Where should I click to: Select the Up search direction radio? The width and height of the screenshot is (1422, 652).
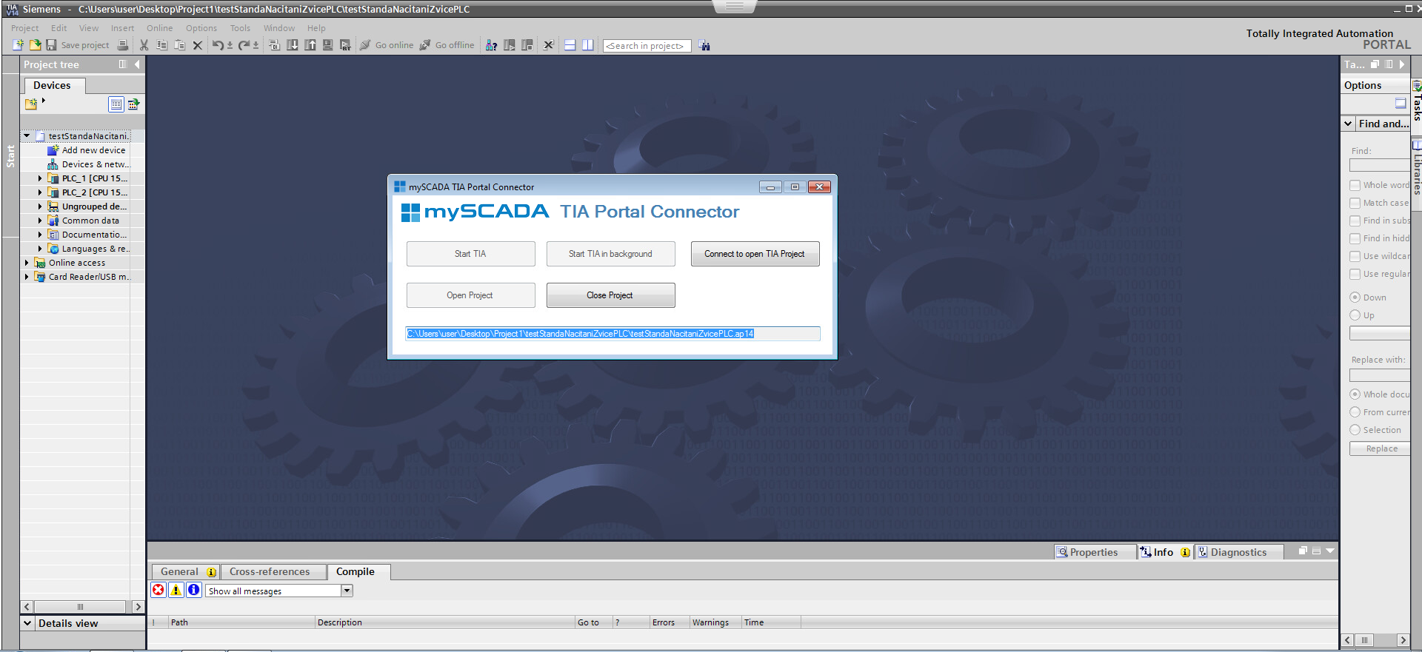pyautogui.click(x=1355, y=315)
